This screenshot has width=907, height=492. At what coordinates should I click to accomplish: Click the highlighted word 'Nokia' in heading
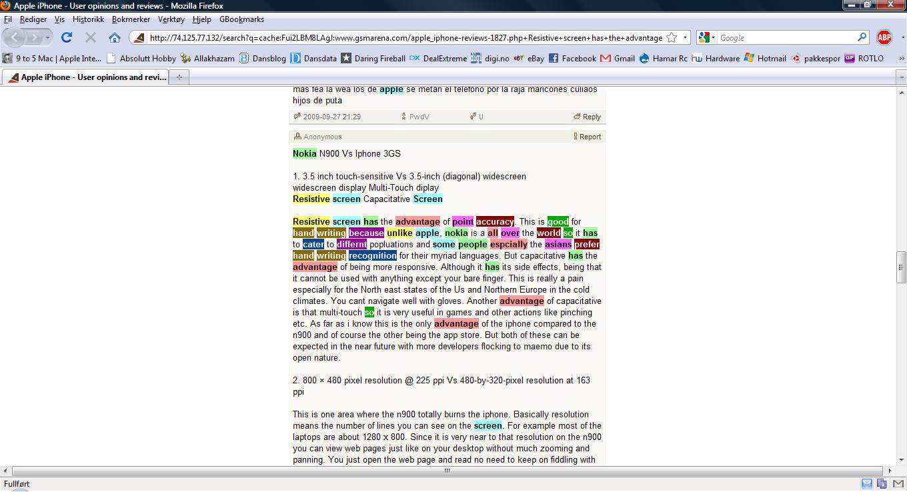click(304, 153)
